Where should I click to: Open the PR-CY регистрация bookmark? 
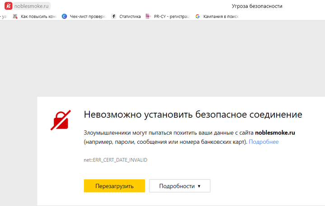172,16
